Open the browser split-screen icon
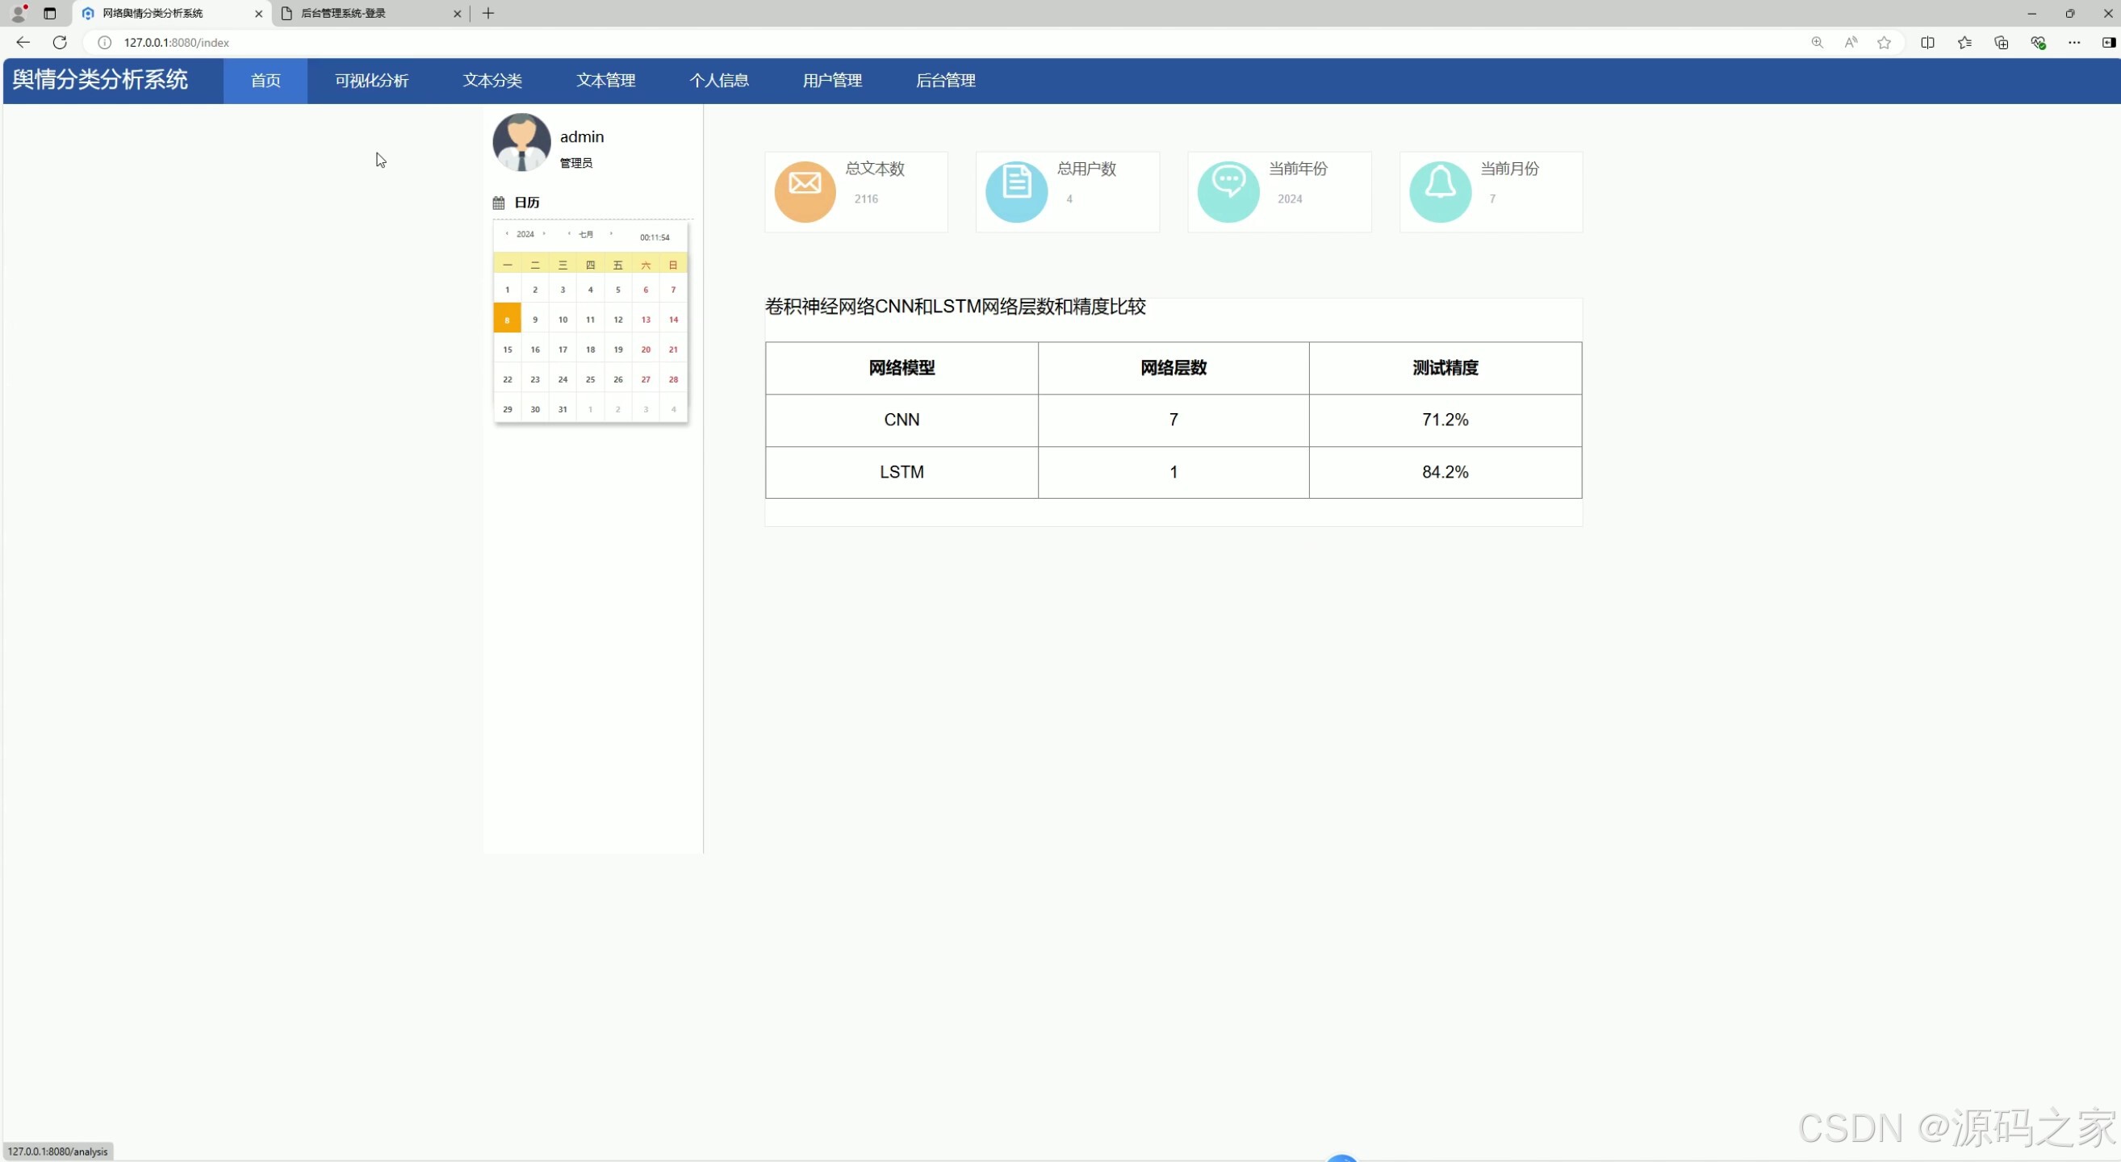The width and height of the screenshot is (2121, 1162). coord(1926,43)
